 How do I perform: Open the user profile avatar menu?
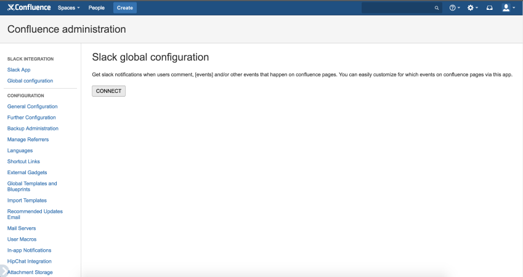click(x=508, y=7)
